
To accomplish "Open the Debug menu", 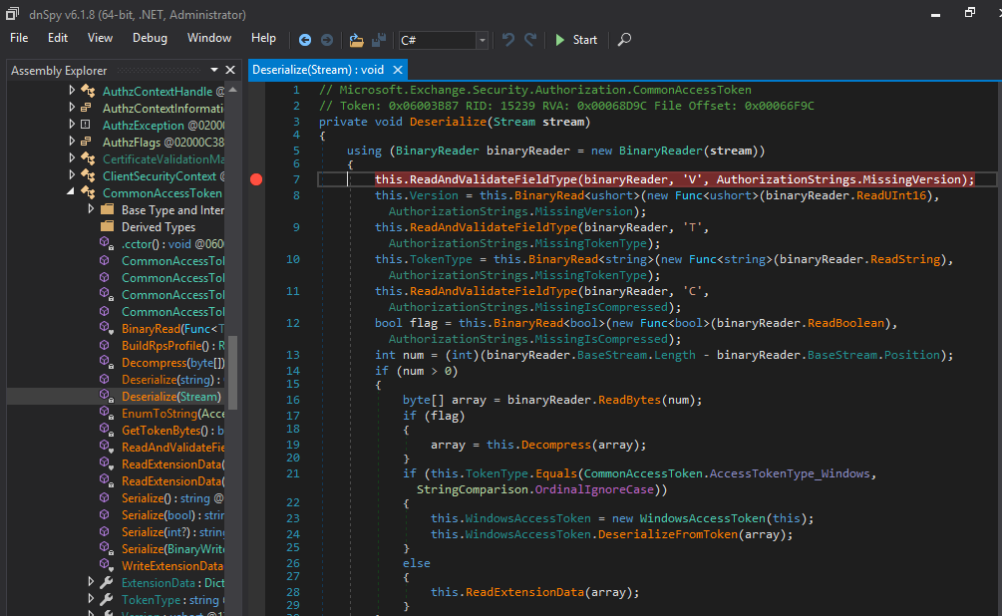I will click(150, 39).
